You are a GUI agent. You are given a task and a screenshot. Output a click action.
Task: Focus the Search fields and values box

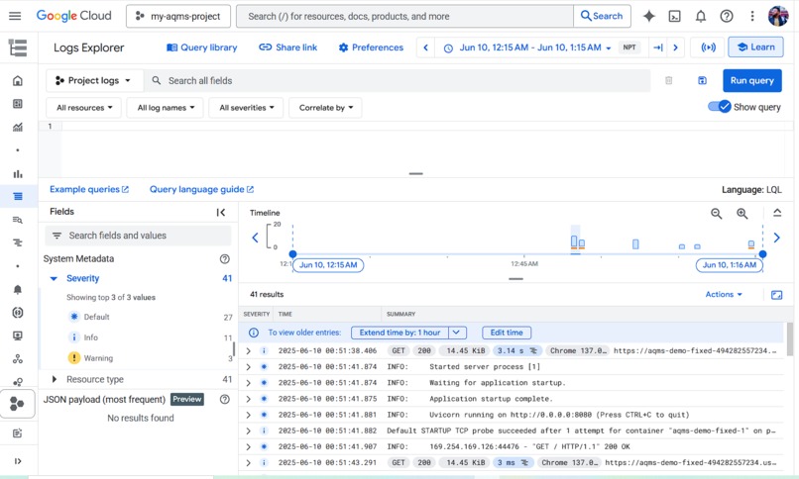tap(138, 236)
